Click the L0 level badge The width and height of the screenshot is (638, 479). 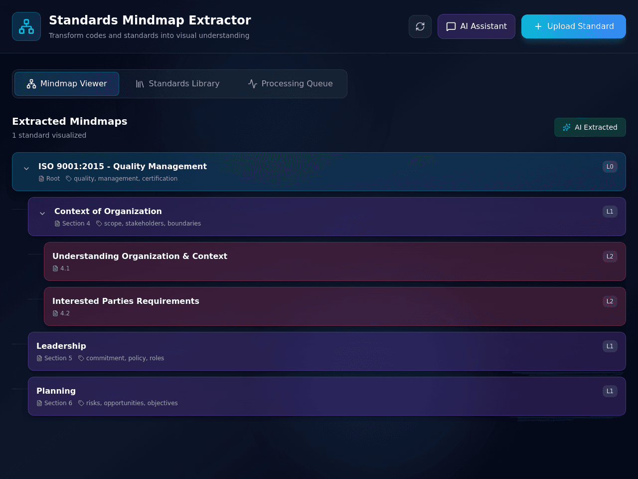click(610, 167)
